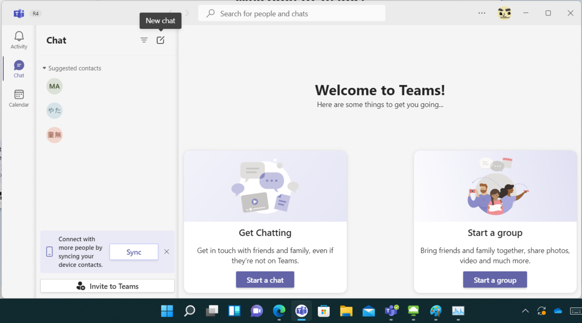Dismiss the sync contacts banner

coord(166,252)
